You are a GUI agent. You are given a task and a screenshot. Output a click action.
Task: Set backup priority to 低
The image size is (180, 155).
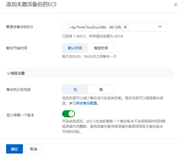pos(75,89)
